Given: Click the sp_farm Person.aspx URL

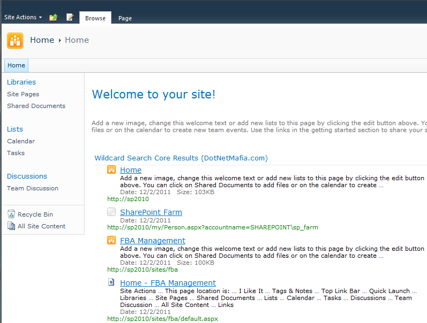Looking at the screenshot, I should click(x=213, y=227).
